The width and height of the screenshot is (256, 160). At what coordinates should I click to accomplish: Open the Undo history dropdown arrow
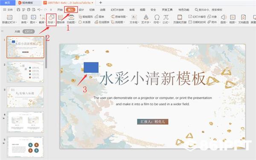(42, 10)
